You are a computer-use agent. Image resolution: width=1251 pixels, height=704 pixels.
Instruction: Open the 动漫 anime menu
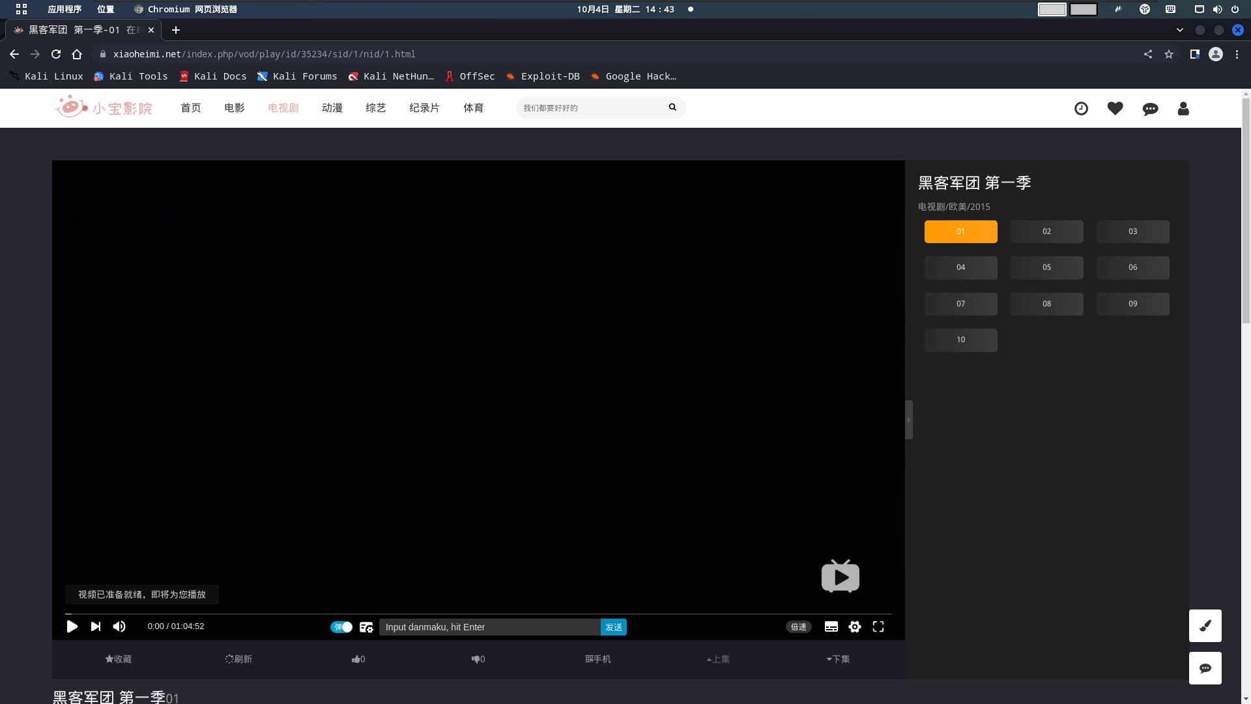(332, 108)
